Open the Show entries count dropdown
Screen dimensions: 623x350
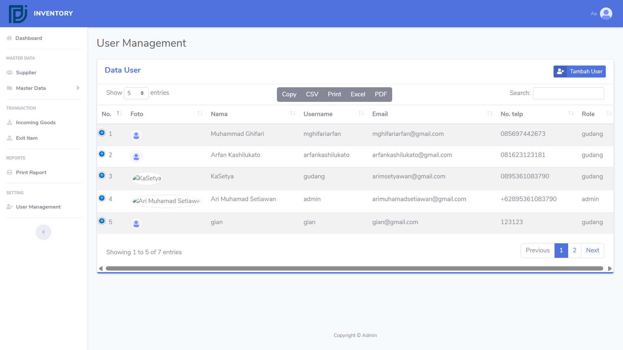click(136, 93)
